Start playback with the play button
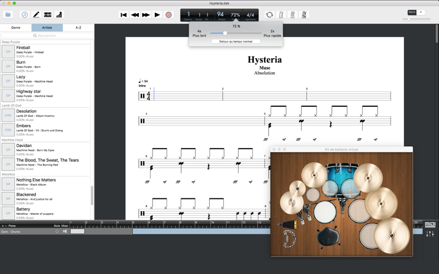Screen dimensions: 439x274 click(157, 15)
